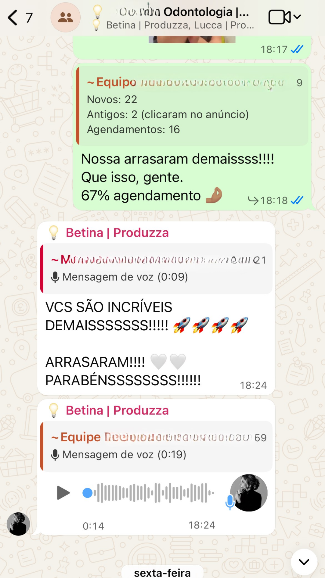Tap the sexta-feira date label

162,572
